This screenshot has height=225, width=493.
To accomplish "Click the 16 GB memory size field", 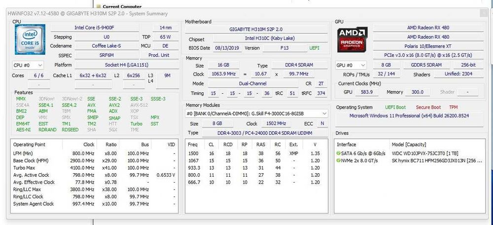I will [223, 65].
